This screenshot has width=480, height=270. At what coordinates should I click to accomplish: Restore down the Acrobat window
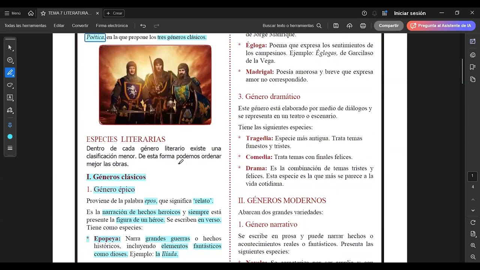(x=457, y=13)
